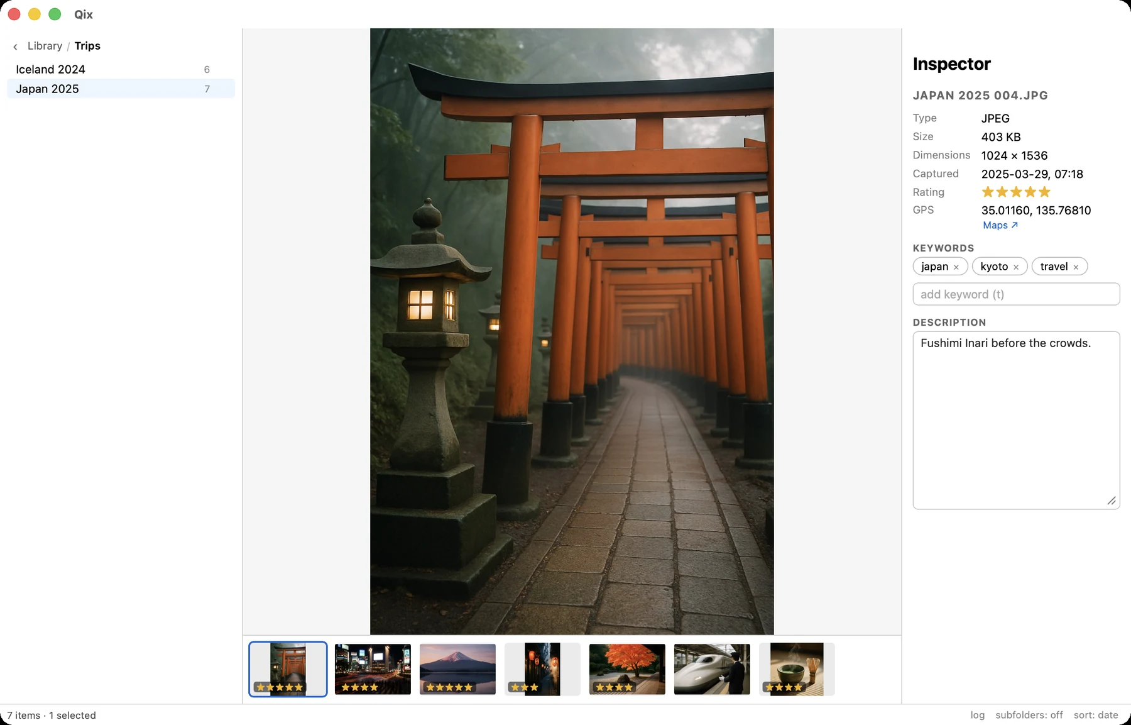
Task: Click the JAPAN 2025 004.JPG filename
Action: coord(980,96)
